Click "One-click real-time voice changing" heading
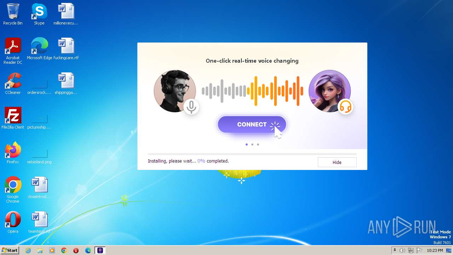 tap(252, 61)
